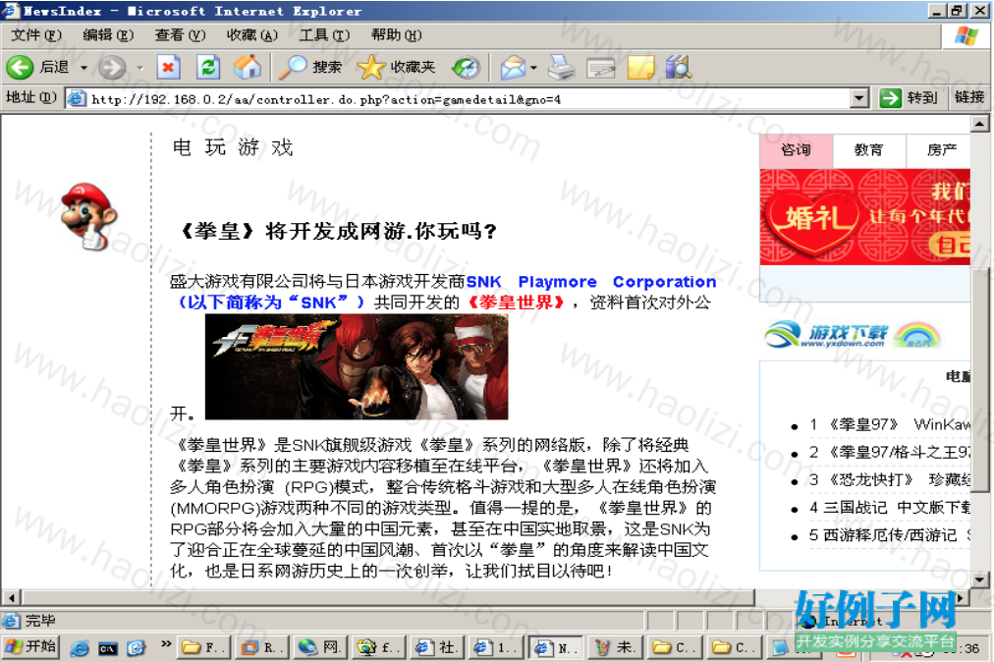Expand the Forward button history dropdown

pos(140,67)
